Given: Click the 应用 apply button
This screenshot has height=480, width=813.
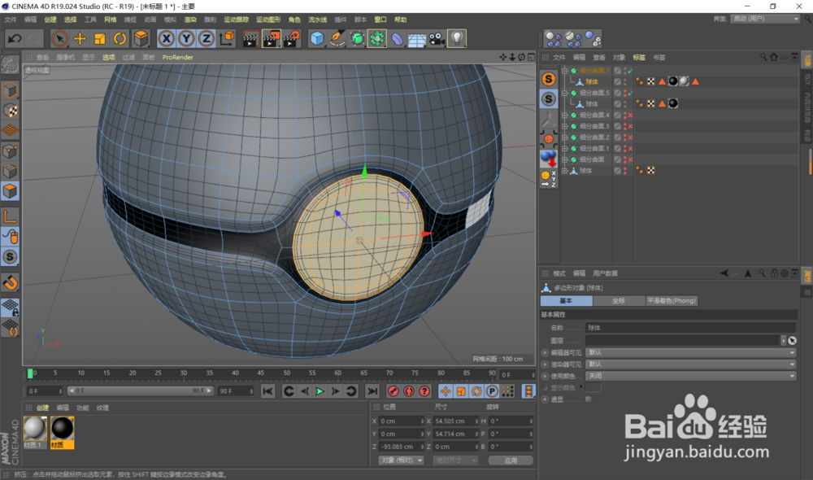Looking at the screenshot, I should tap(511, 460).
